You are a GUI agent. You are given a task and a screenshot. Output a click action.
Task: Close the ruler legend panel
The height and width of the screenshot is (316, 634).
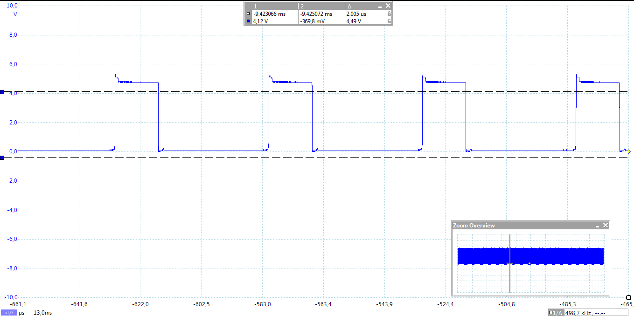(x=388, y=6)
